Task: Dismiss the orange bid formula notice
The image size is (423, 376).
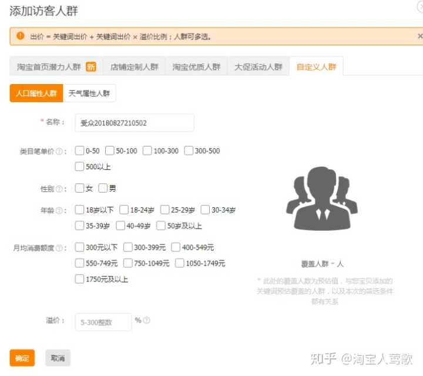Action: pos(419,36)
